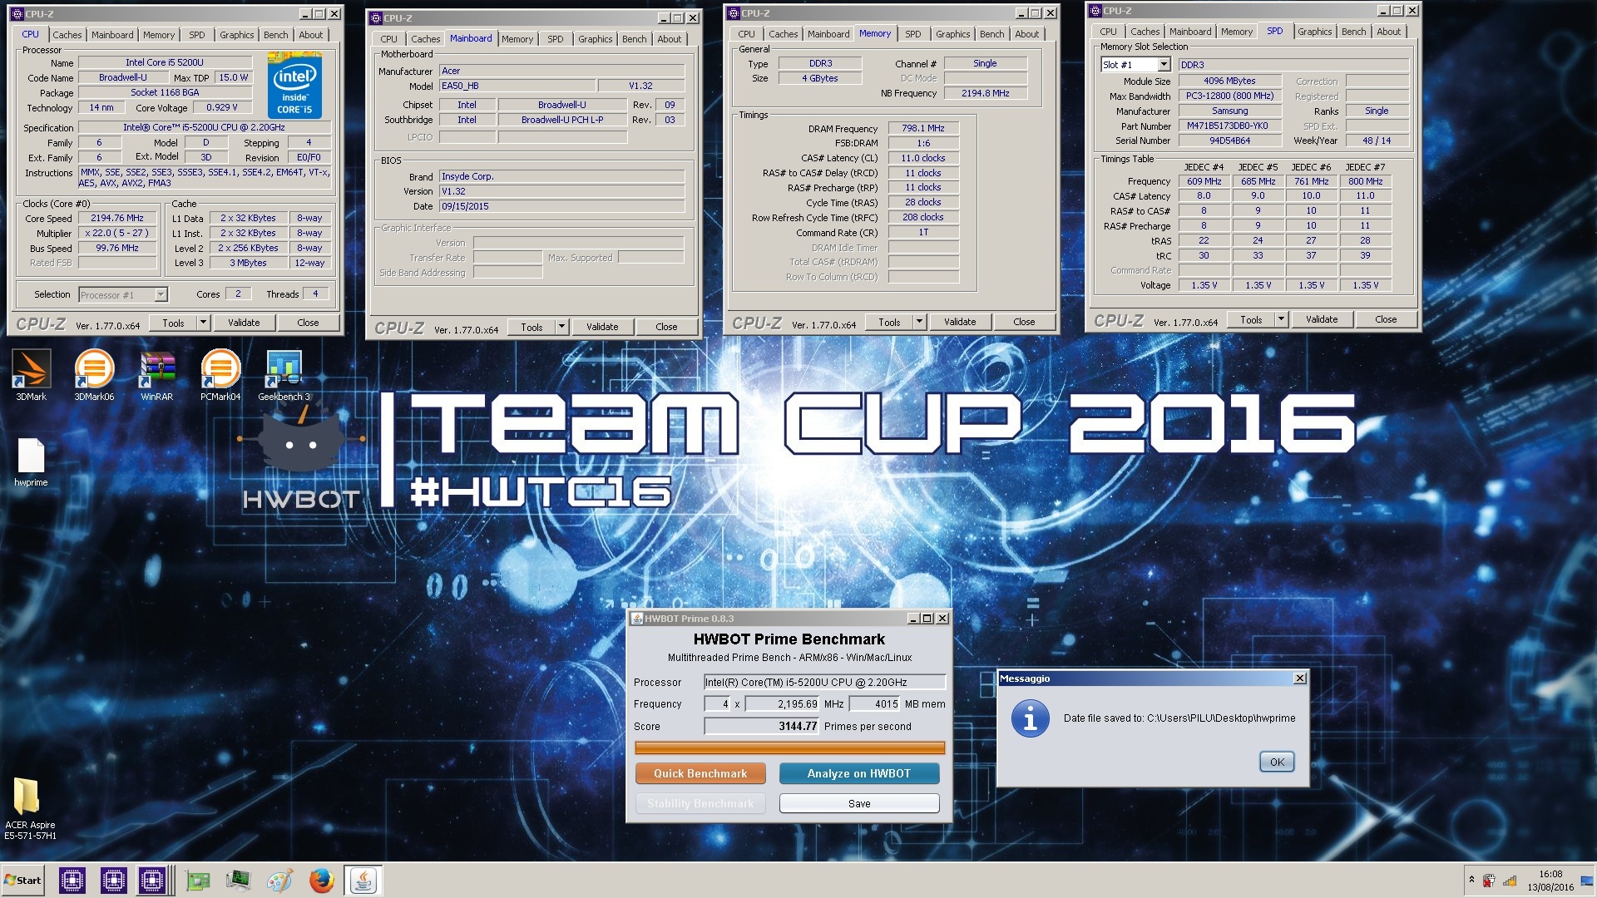
Task: Open the system monitor taskbar icon
Action: [x=238, y=881]
